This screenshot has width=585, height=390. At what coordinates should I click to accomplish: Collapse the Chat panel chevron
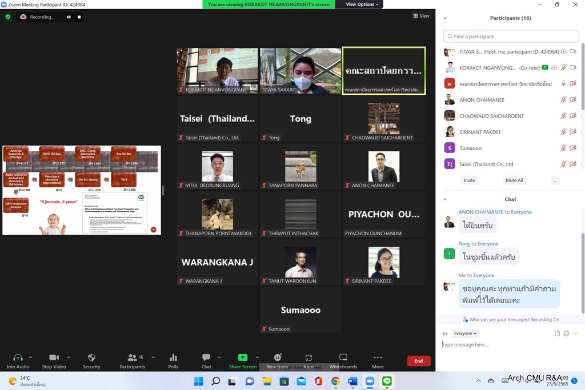click(444, 199)
